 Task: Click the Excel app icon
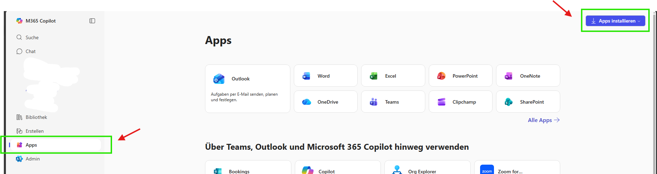pyautogui.click(x=374, y=76)
